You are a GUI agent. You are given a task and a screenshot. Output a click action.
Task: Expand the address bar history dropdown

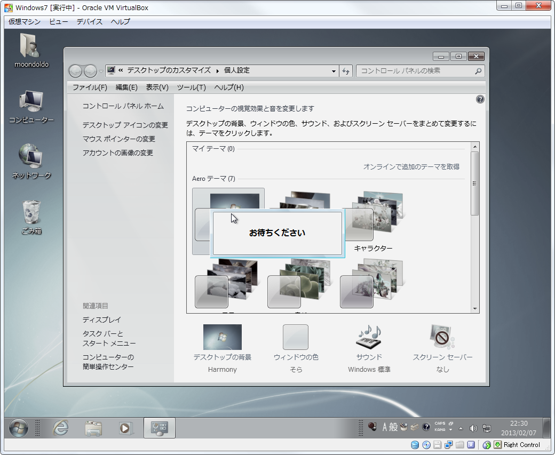click(x=334, y=71)
